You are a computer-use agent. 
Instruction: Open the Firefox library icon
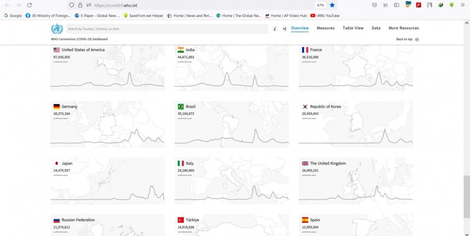tap(386, 5)
